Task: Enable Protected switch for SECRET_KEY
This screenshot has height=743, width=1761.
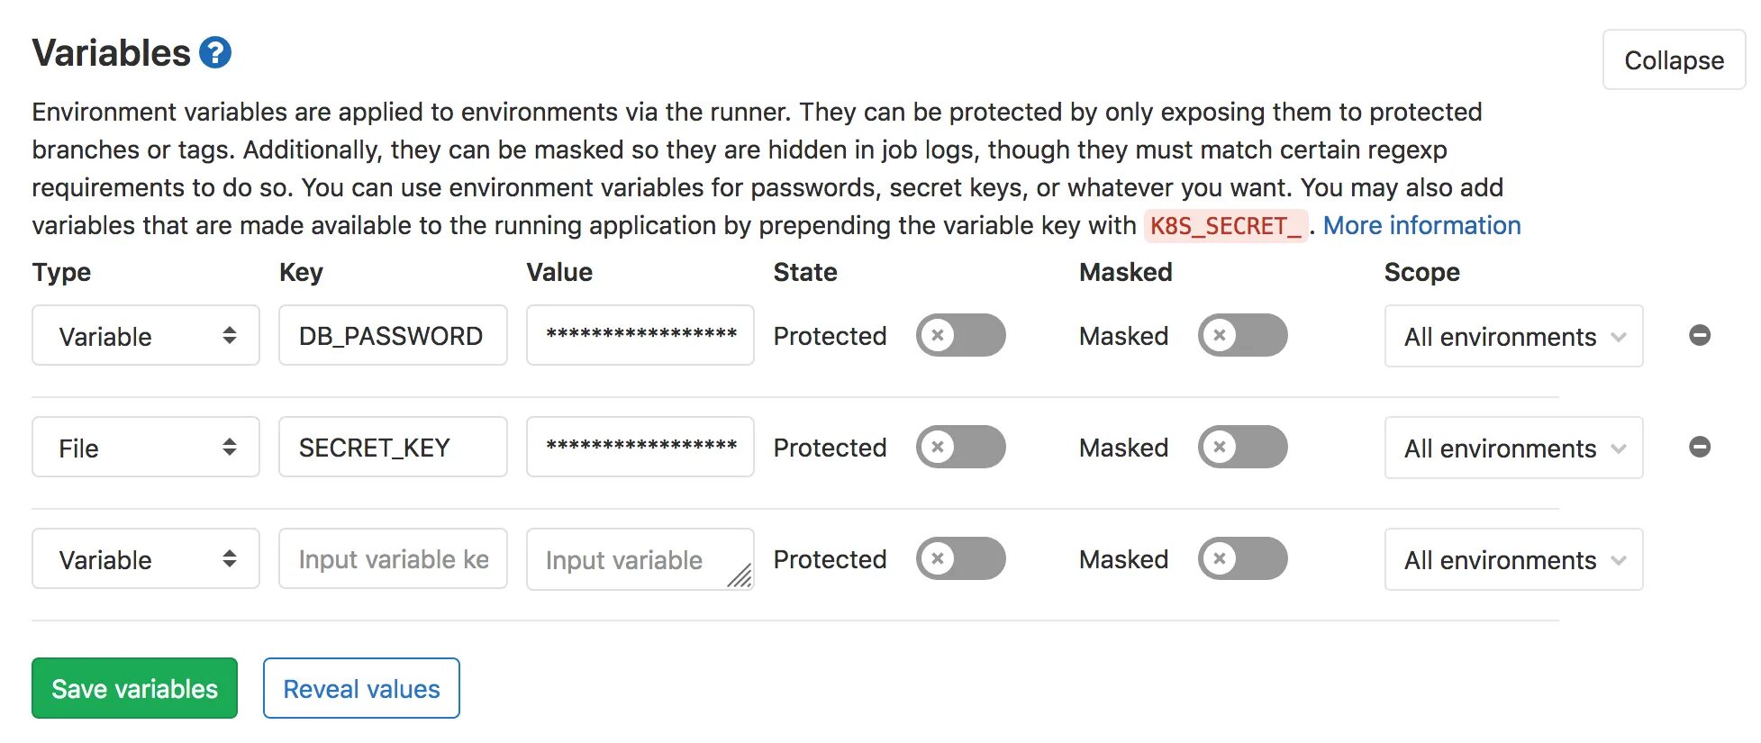Action: click(x=961, y=447)
